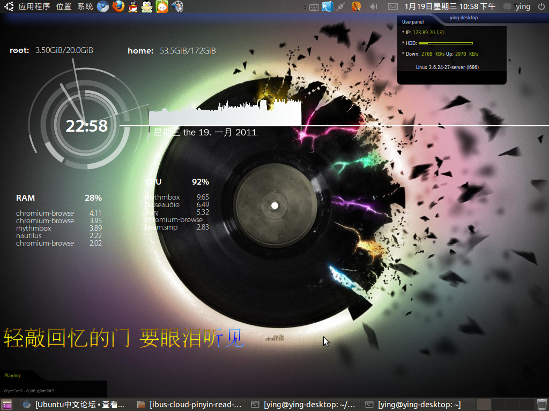Click the keyboard input method indicator
The height and width of the screenshot is (411, 549).
tap(314, 6)
